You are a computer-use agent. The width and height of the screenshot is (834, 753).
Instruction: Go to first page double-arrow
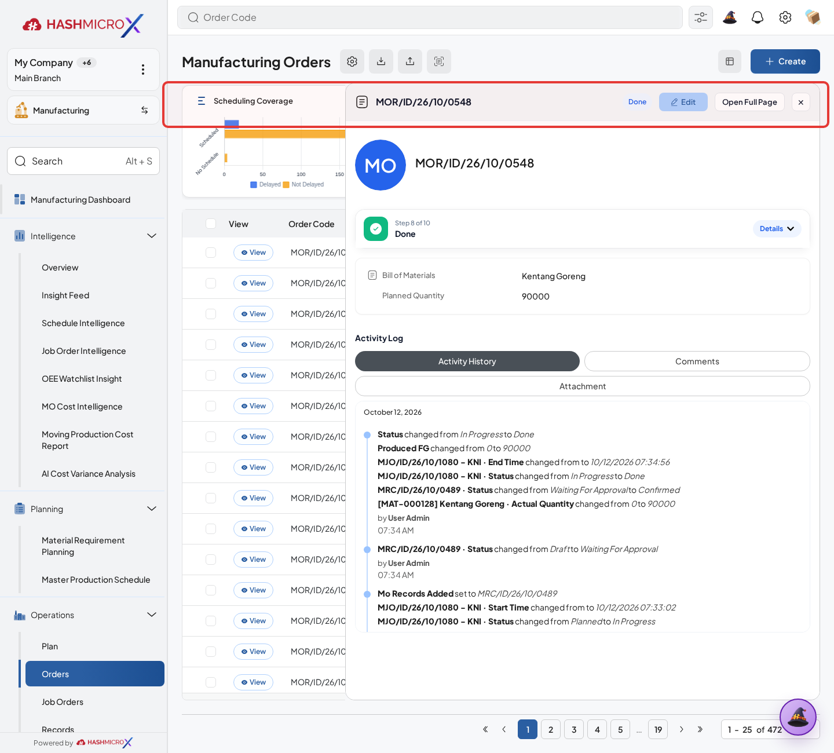[x=485, y=729]
